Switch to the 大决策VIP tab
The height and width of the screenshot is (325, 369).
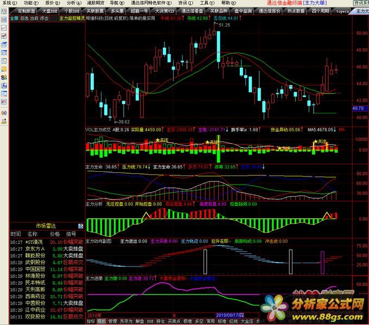click(x=165, y=11)
